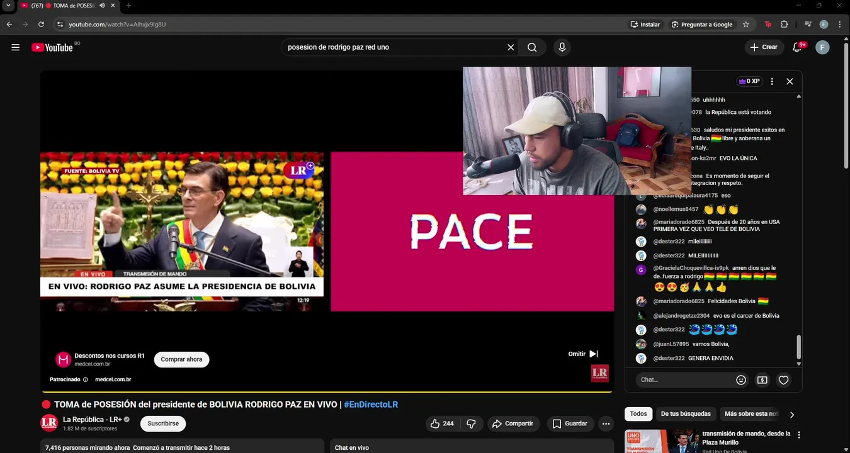
Task: Dislike the video
Action: click(x=471, y=423)
